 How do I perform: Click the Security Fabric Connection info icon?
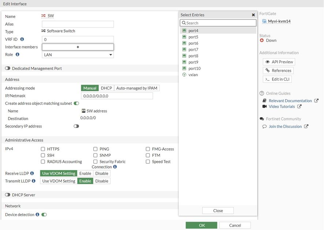tap(115, 167)
